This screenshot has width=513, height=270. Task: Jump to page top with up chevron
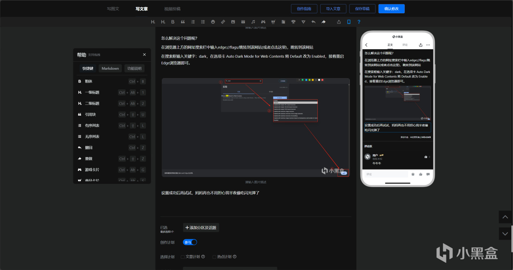[505, 217]
